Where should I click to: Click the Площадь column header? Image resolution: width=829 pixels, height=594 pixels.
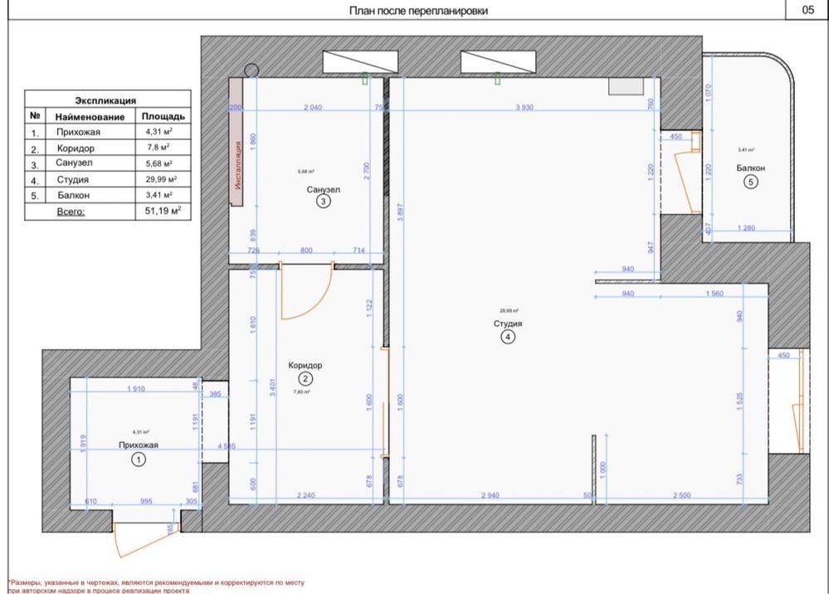[x=163, y=117]
